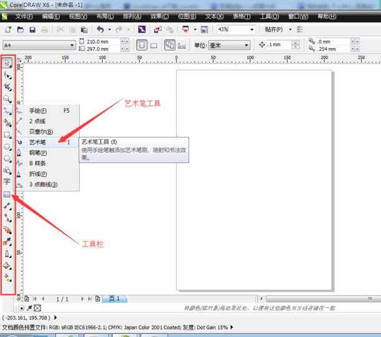Jump to the first page arrow
The height and width of the screenshot is (337, 381).
(x=35, y=299)
